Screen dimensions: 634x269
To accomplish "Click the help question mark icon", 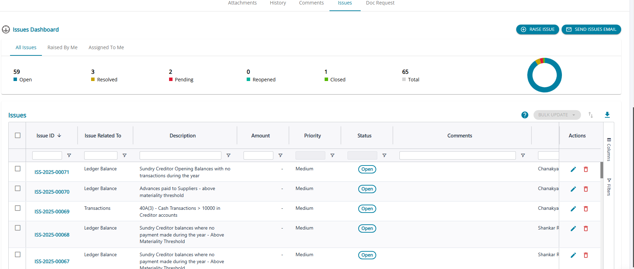I will [525, 115].
